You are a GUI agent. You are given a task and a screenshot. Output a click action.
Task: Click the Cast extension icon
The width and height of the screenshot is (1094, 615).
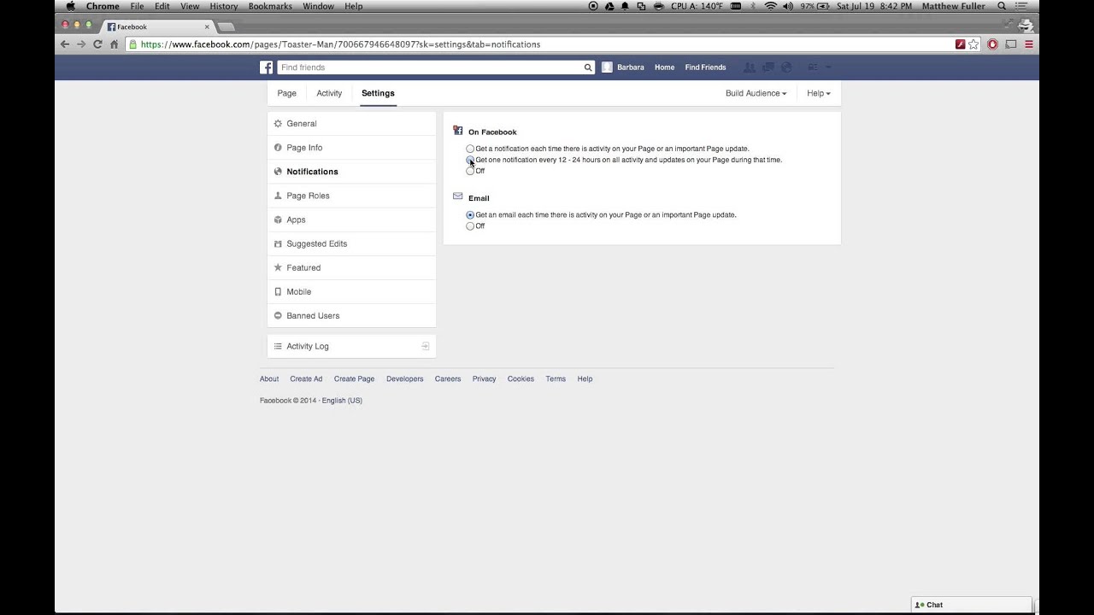(1011, 44)
